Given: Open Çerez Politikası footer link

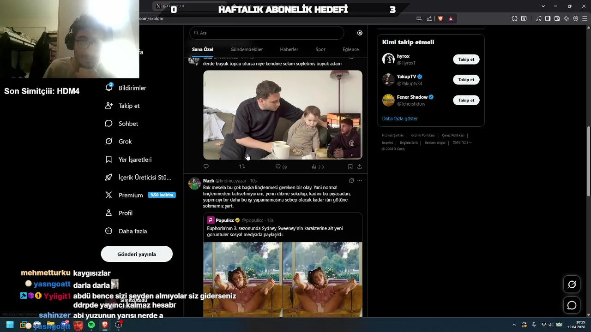Looking at the screenshot, I should [453, 136].
